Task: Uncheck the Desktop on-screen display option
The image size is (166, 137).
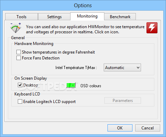Action: (20, 85)
